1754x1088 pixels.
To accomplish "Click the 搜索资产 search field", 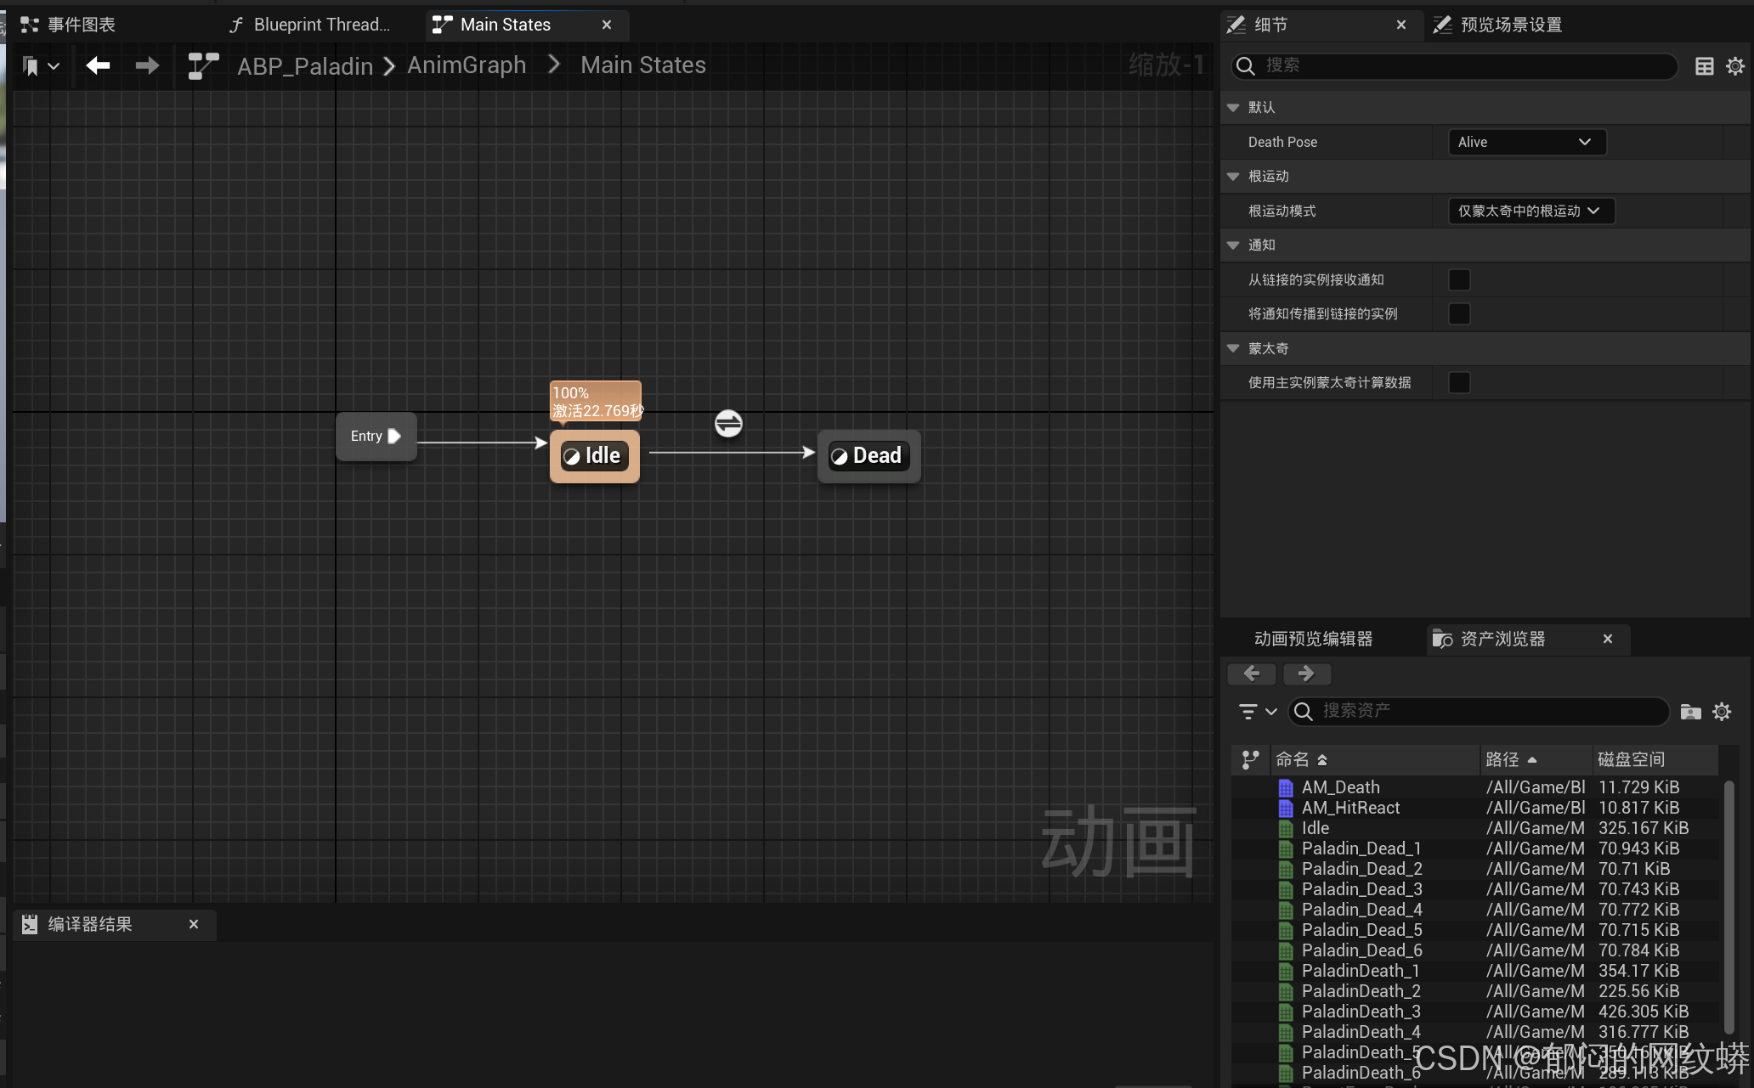I will [1479, 711].
